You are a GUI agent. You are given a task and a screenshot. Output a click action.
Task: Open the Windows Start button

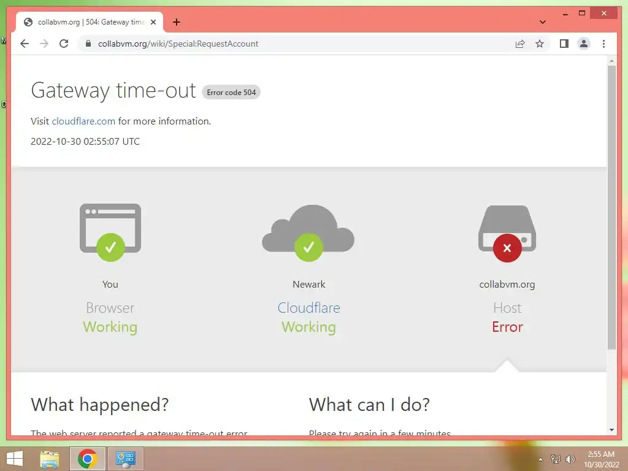click(15, 459)
